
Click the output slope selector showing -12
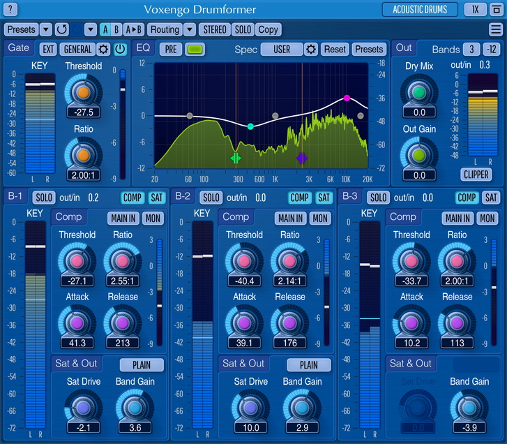tap(492, 49)
